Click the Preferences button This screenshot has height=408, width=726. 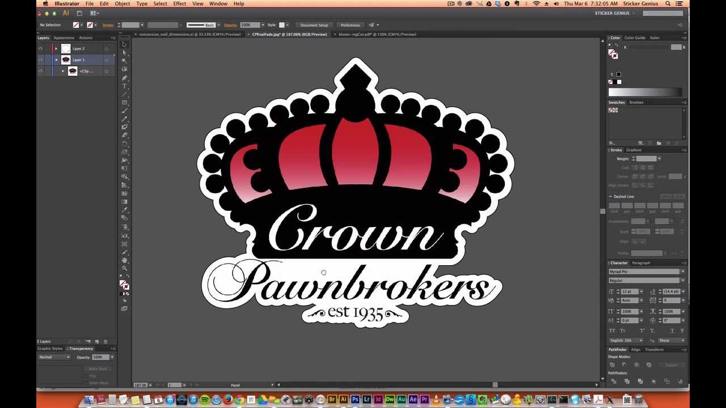point(350,25)
